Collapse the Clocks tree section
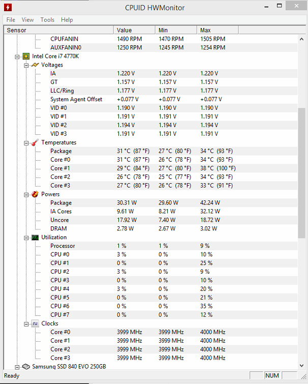The height and width of the screenshot is (384, 308). 26,324
